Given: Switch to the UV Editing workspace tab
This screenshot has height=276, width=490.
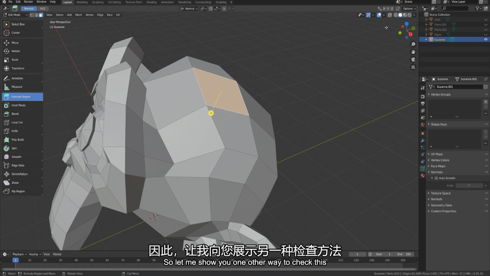Looking at the screenshot, I should click(114, 2).
